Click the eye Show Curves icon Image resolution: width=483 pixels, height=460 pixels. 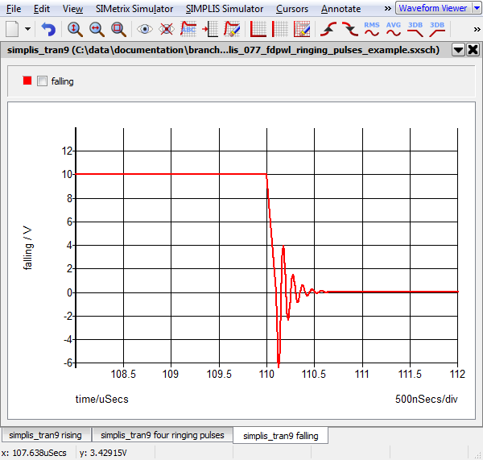[x=145, y=30]
